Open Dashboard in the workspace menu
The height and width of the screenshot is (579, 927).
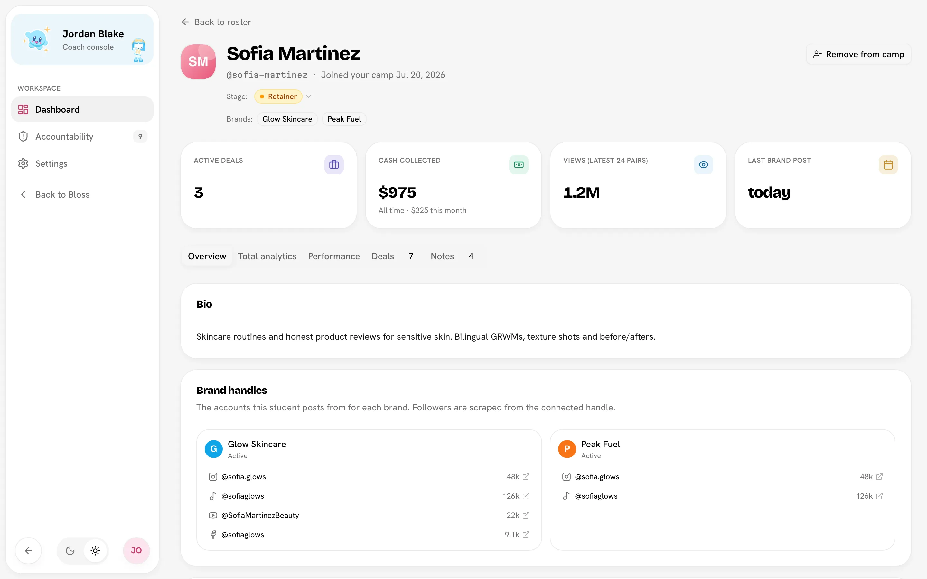tap(82, 109)
